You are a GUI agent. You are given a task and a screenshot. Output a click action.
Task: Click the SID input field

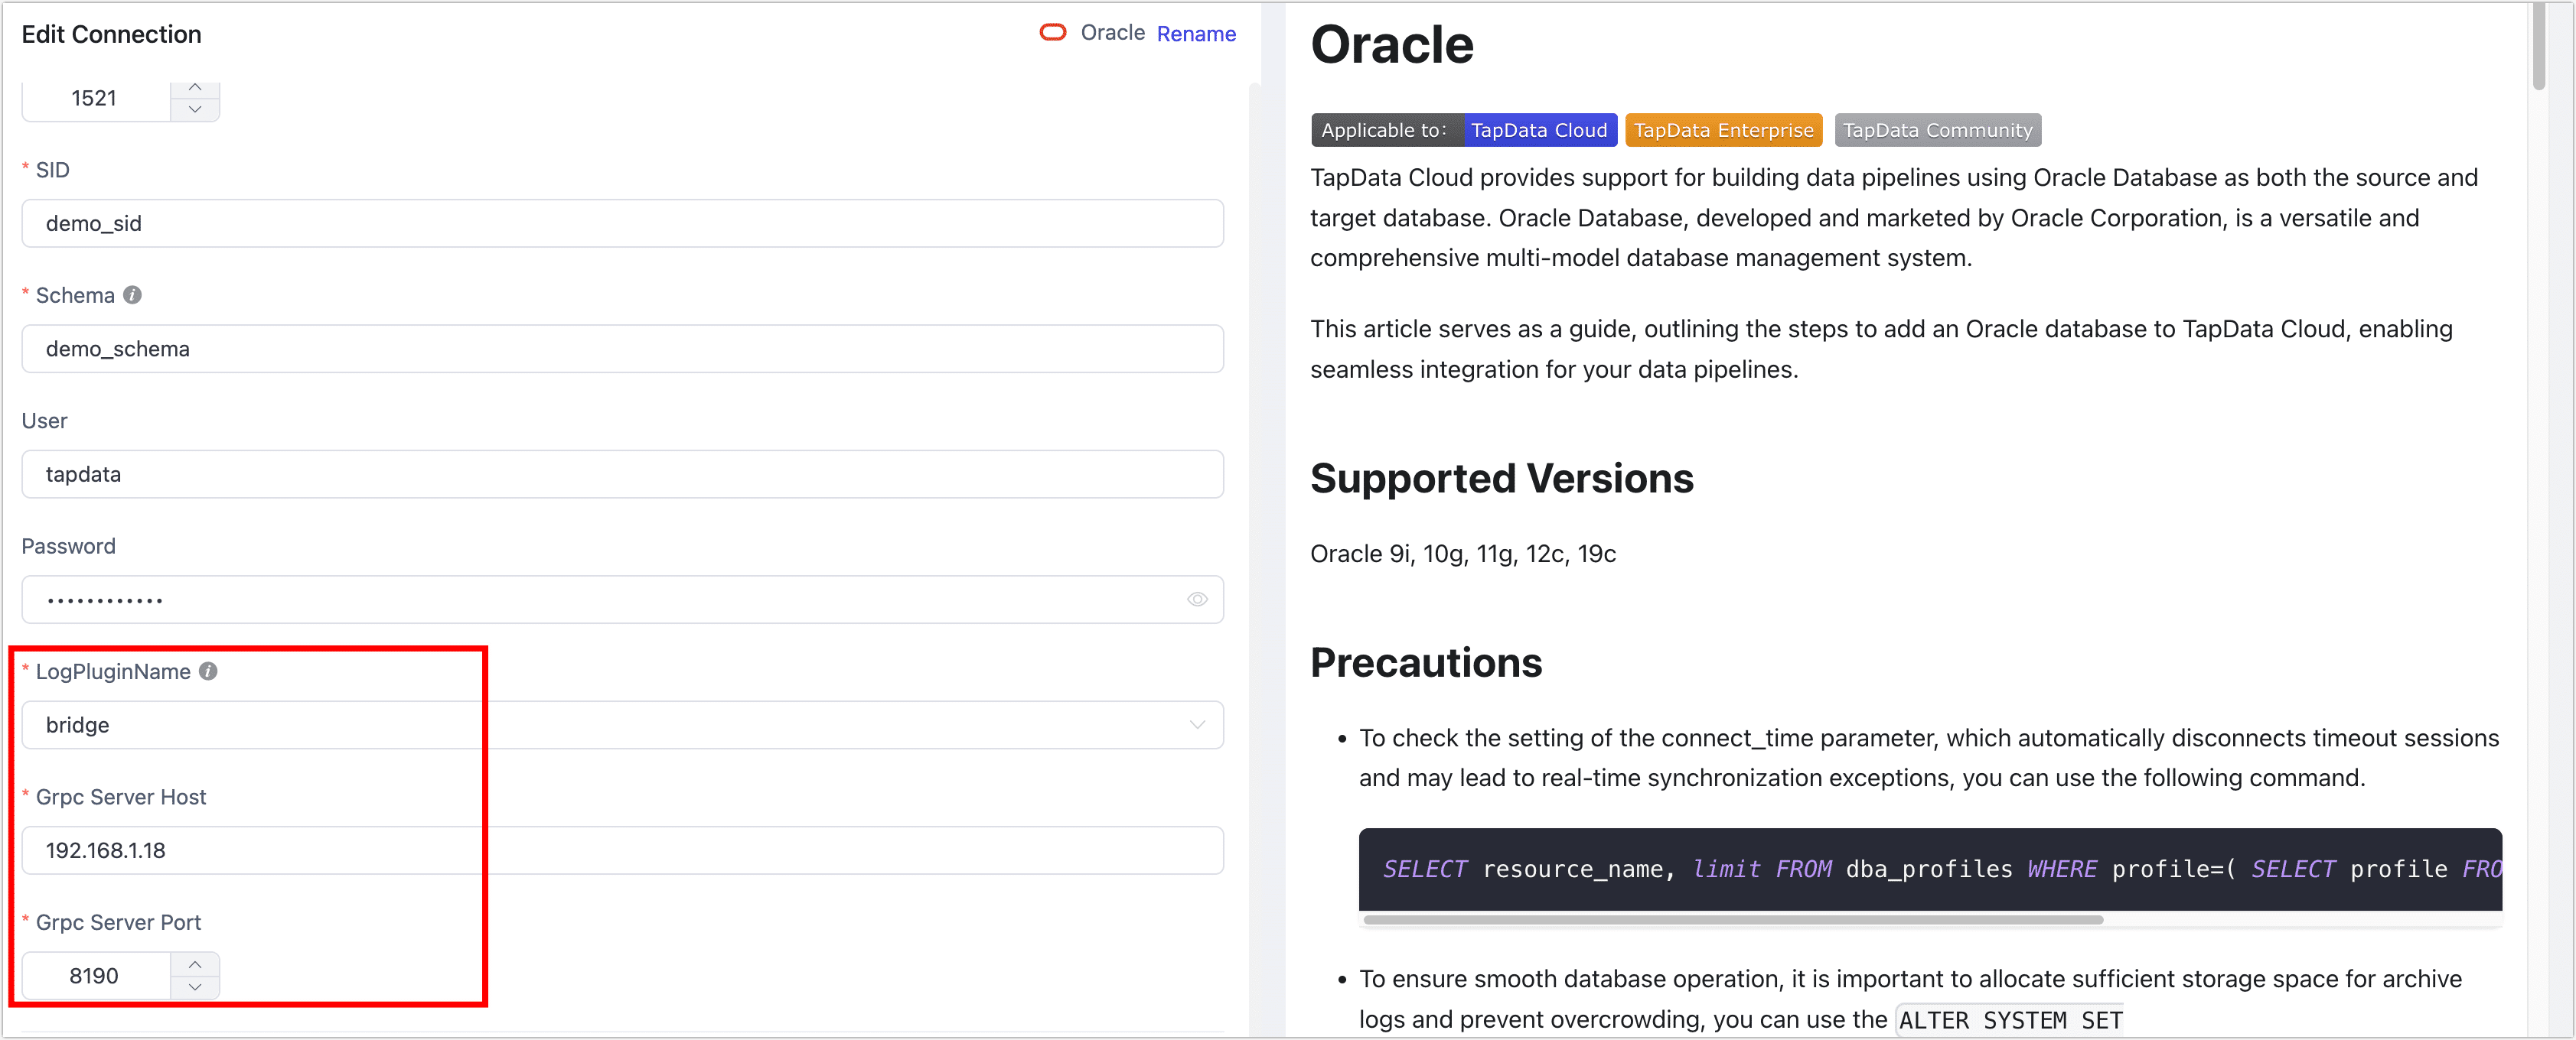[621, 224]
